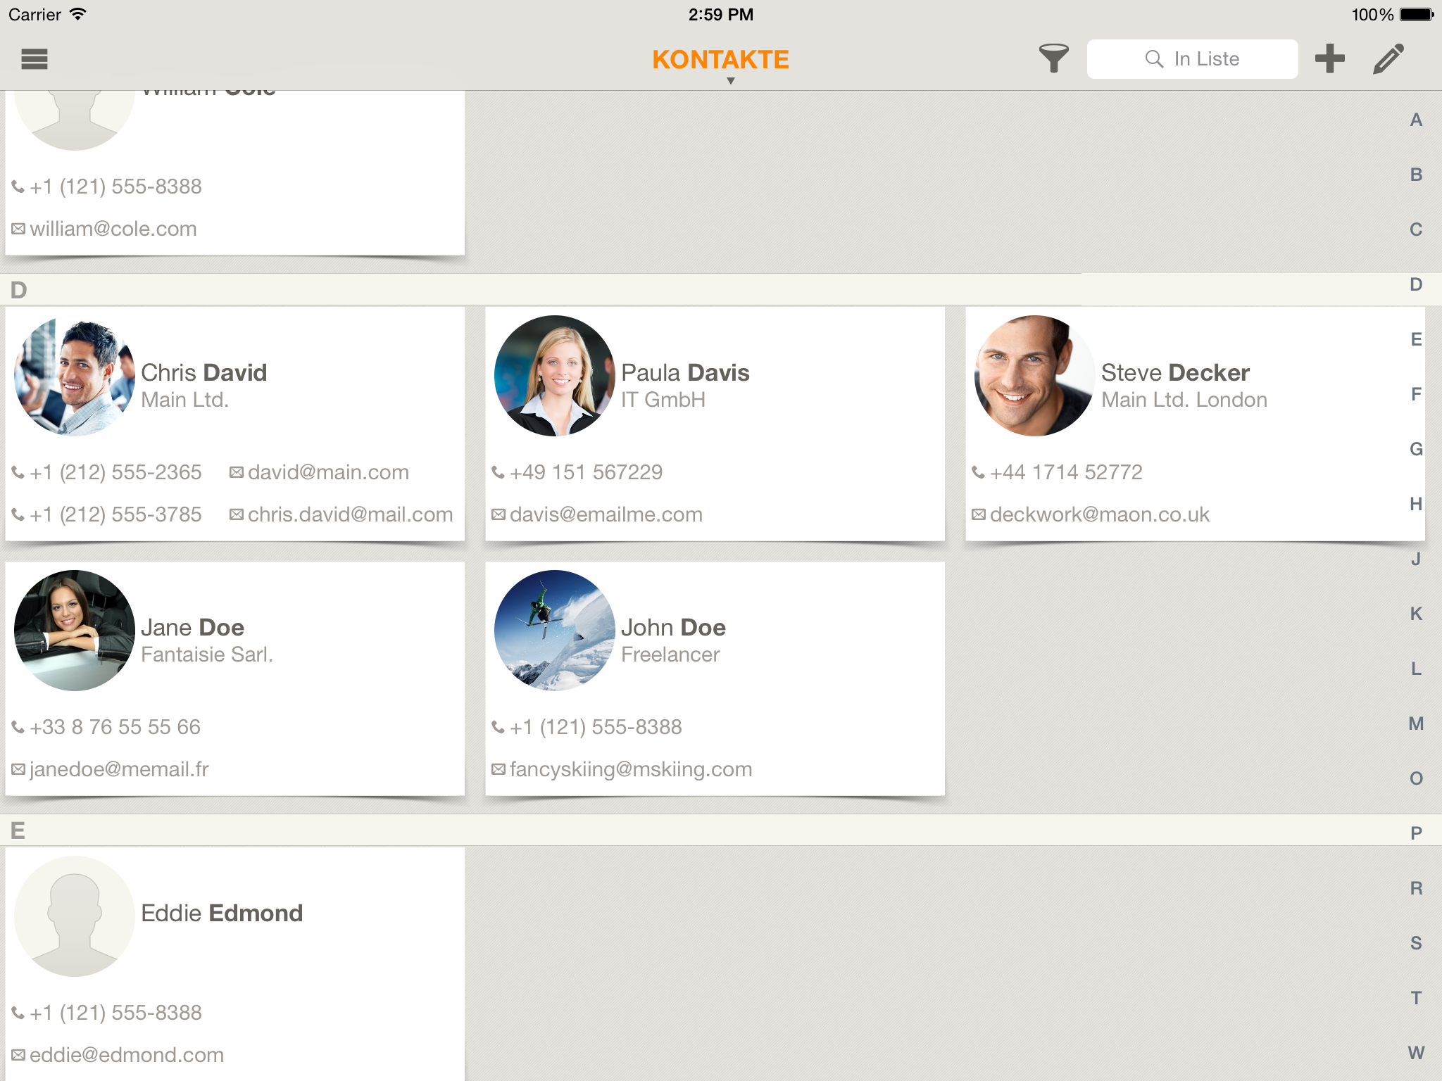Tap the pencil edit icon

[x=1388, y=59]
